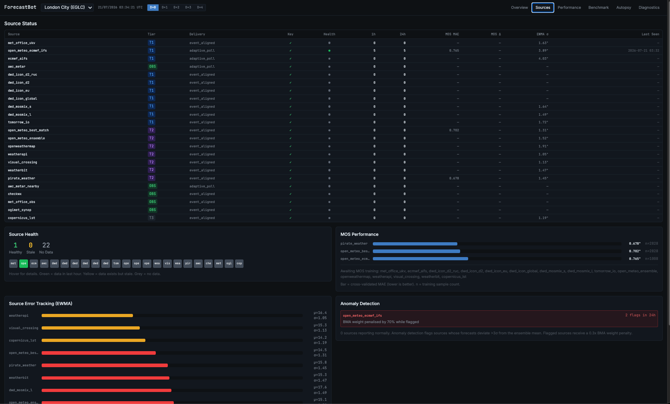Screen dimensions: 670x404
Task: Click the Last Seen column header
Action: pos(650,34)
